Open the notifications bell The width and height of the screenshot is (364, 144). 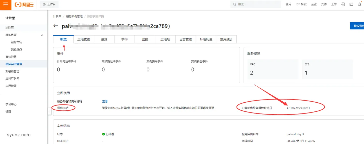pos(360,4)
